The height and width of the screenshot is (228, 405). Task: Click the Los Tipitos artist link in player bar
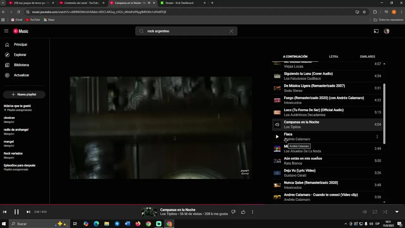pos(169,214)
